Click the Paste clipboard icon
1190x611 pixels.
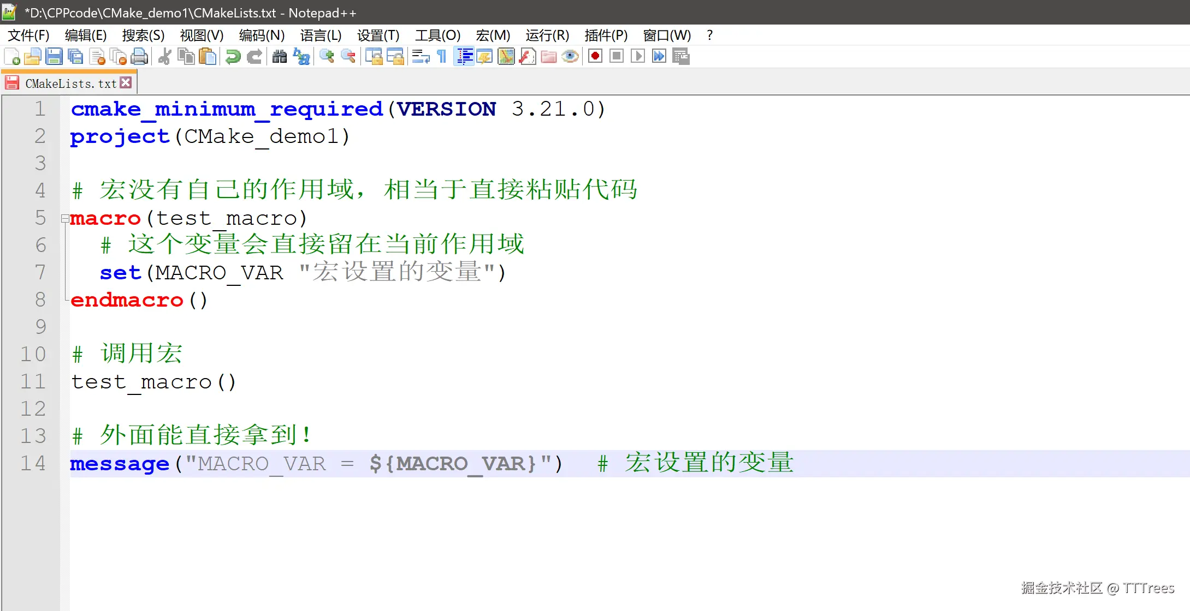pos(208,56)
